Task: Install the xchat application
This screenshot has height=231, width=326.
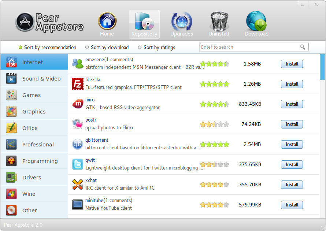Action: click(292, 185)
